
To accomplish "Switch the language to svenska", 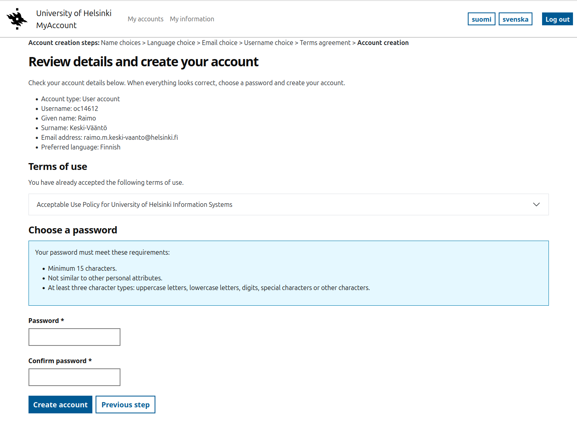I will pyautogui.click(x=515, y=19).
